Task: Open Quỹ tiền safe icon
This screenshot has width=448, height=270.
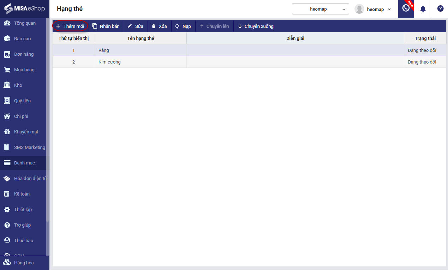Action: (7, 101)
